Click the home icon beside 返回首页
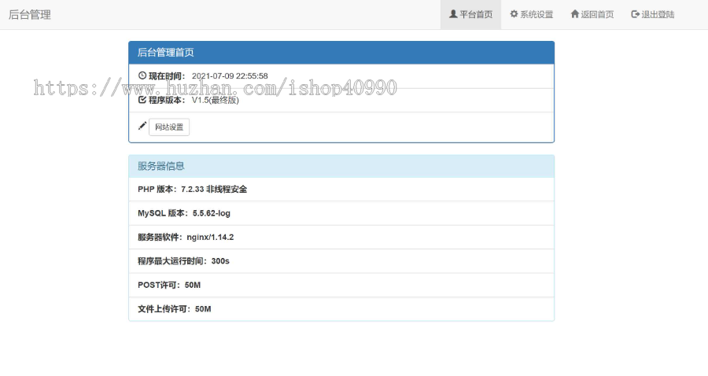This screenshot has width=708, height=376. [x=575, y=14]
